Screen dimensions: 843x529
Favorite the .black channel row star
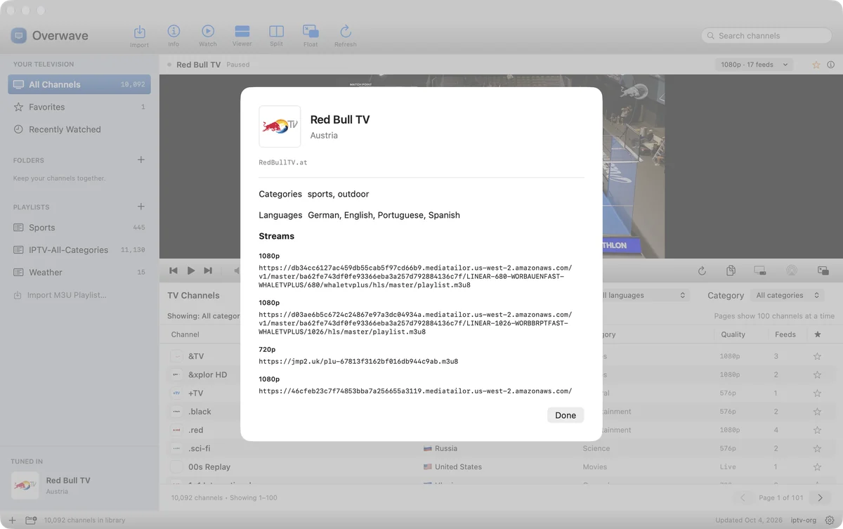(x=817, y=412)
